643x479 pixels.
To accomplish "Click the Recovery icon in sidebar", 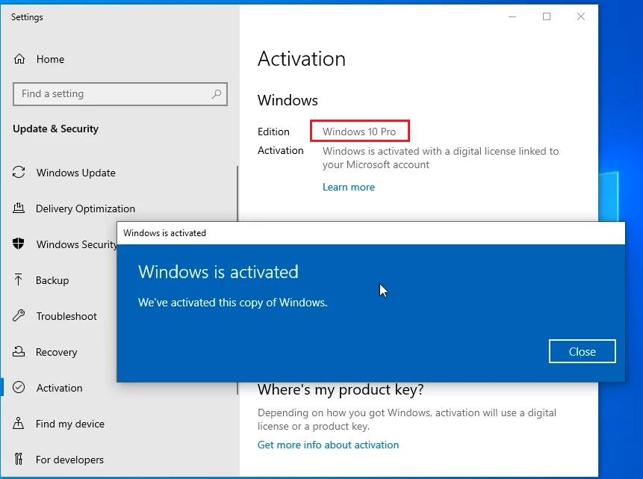I will 19,352.
